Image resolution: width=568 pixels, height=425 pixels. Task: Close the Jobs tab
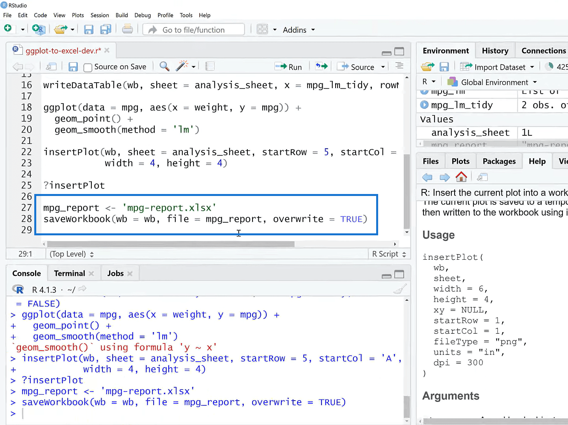pos(130,273)
